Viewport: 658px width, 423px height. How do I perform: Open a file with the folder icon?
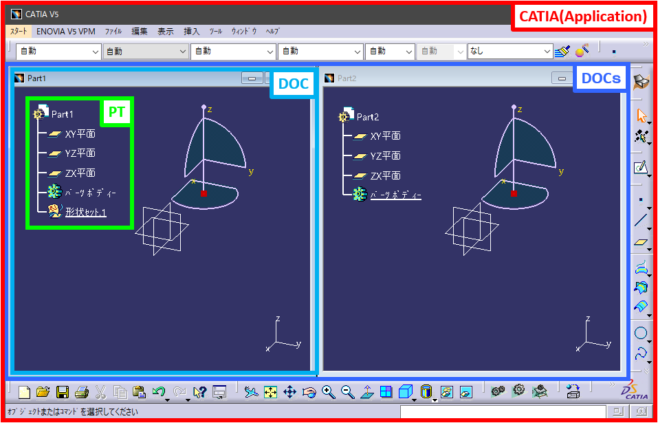click(x=43, y=392)
